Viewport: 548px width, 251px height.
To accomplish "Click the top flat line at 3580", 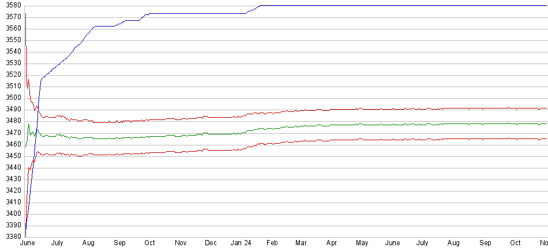I will pos(404,6).
